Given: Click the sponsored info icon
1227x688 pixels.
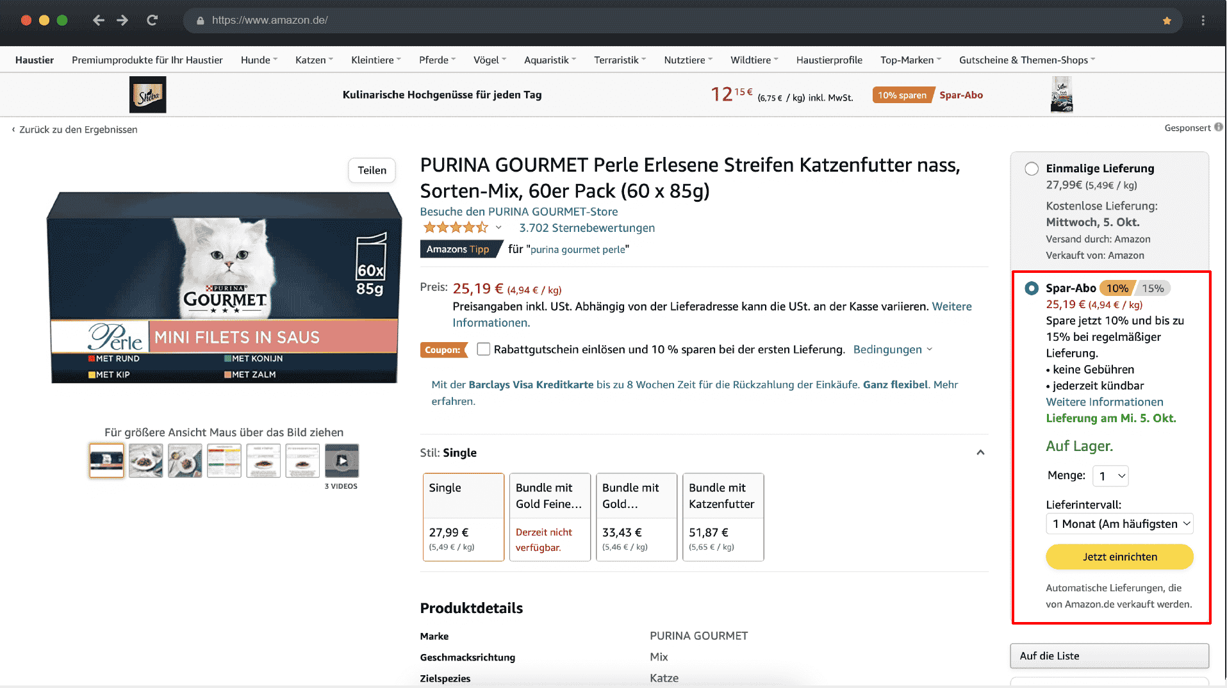Looking at the screenshot, I should point(1218,127).
